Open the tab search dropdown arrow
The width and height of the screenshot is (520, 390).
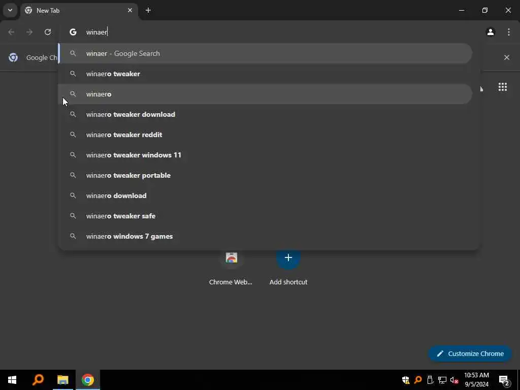pos(10,10)
